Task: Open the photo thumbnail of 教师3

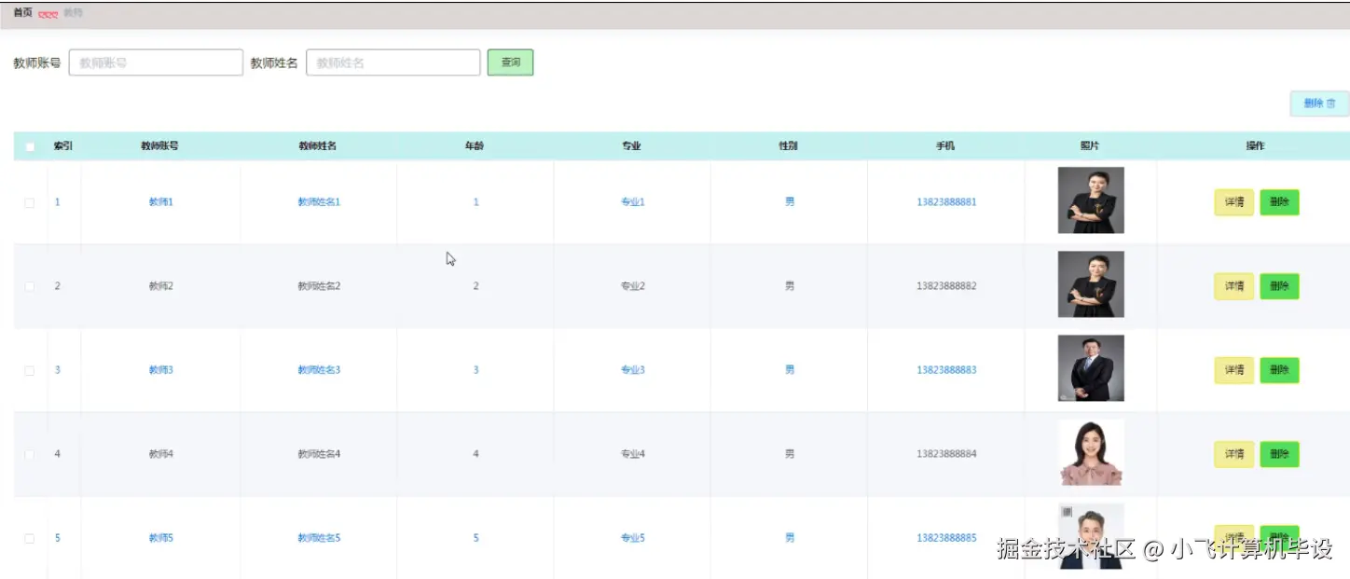Action: 1091,368
